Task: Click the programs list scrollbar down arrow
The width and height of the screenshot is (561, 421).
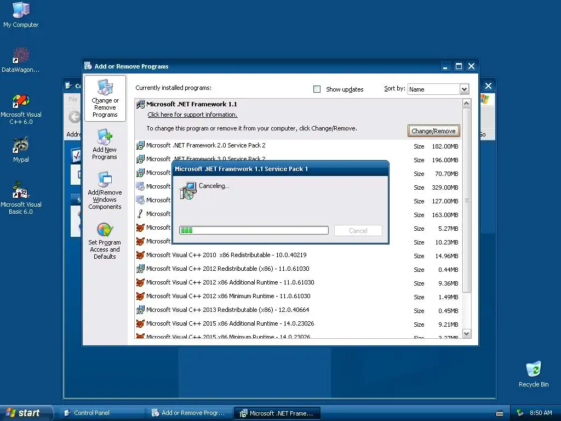Action: click(x=466, y=334)
